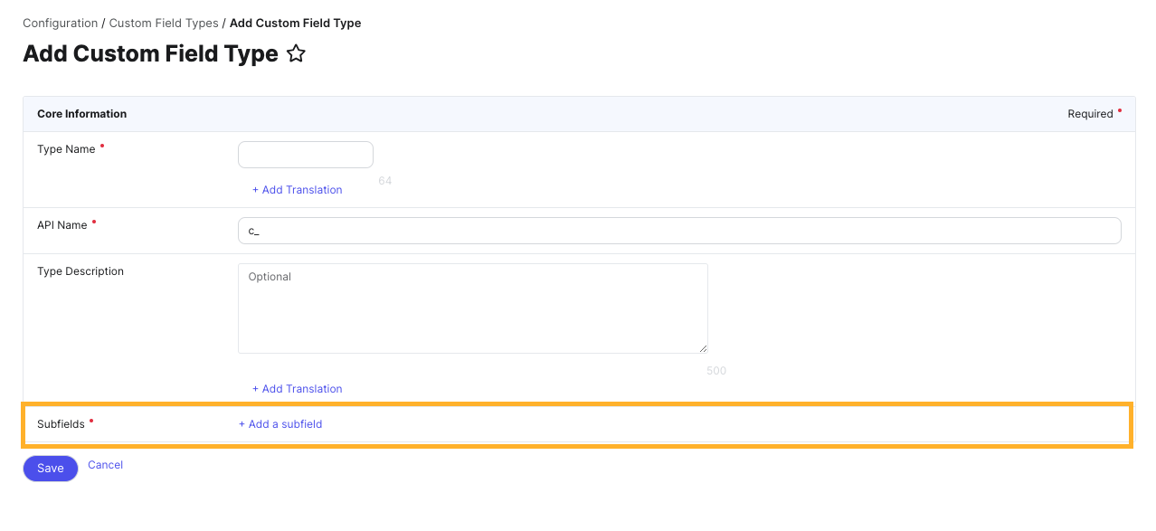
Task: Click the API Name field containing c_
Action: pyautogui.click(x=679, y=230)
